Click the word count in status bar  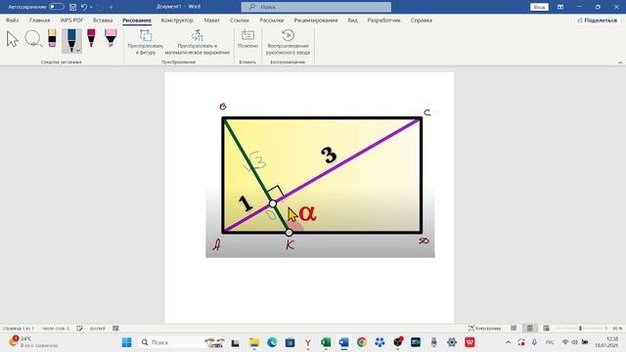click(x=56, y=329)
